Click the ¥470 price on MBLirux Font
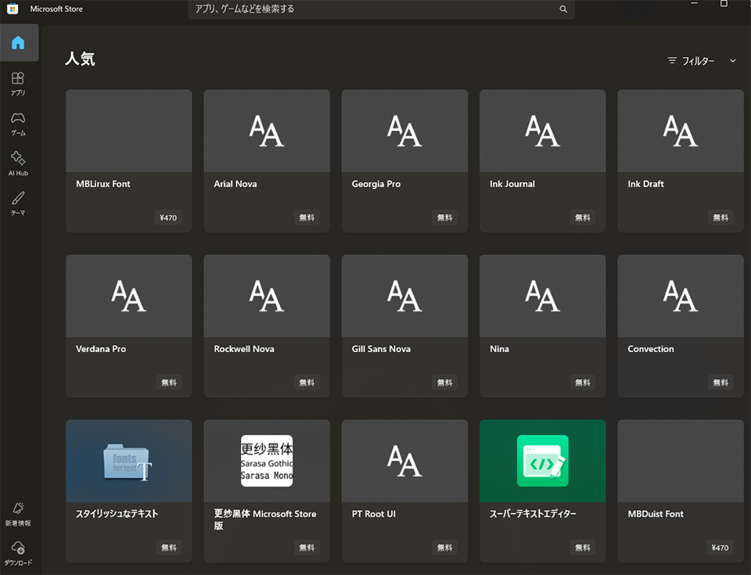The width and height of the screenshot is (751, 575). 168,217
